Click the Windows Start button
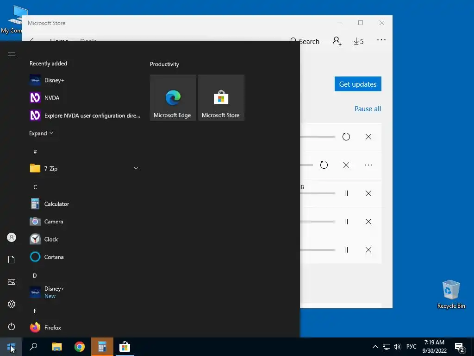Viewport: 474px width, 356px height. 11,347
